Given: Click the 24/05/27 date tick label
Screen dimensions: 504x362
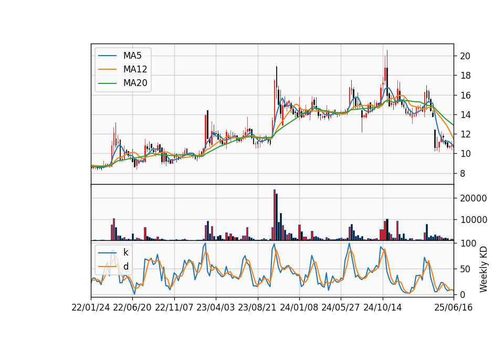Looking at the screenshot, I should tap(341, 307).
